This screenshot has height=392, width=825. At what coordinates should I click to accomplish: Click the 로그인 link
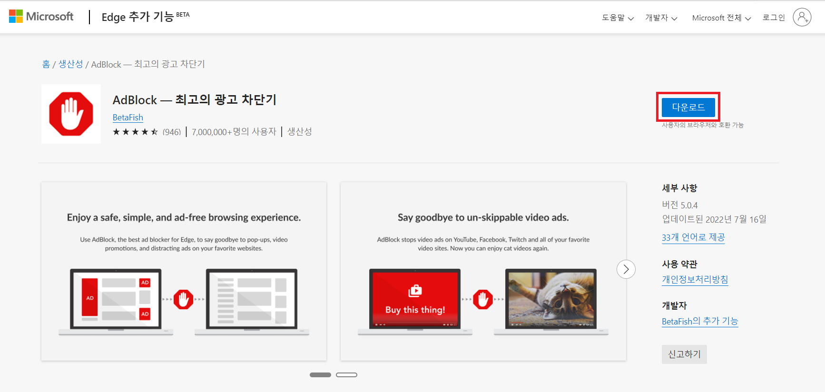point(774,17)
